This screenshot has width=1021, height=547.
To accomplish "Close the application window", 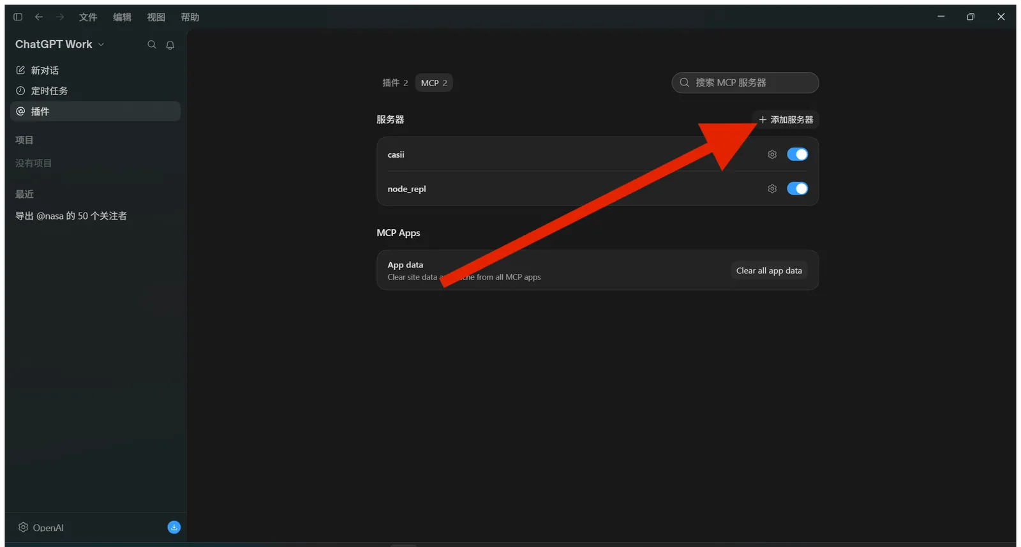I will coord(1001,17).
